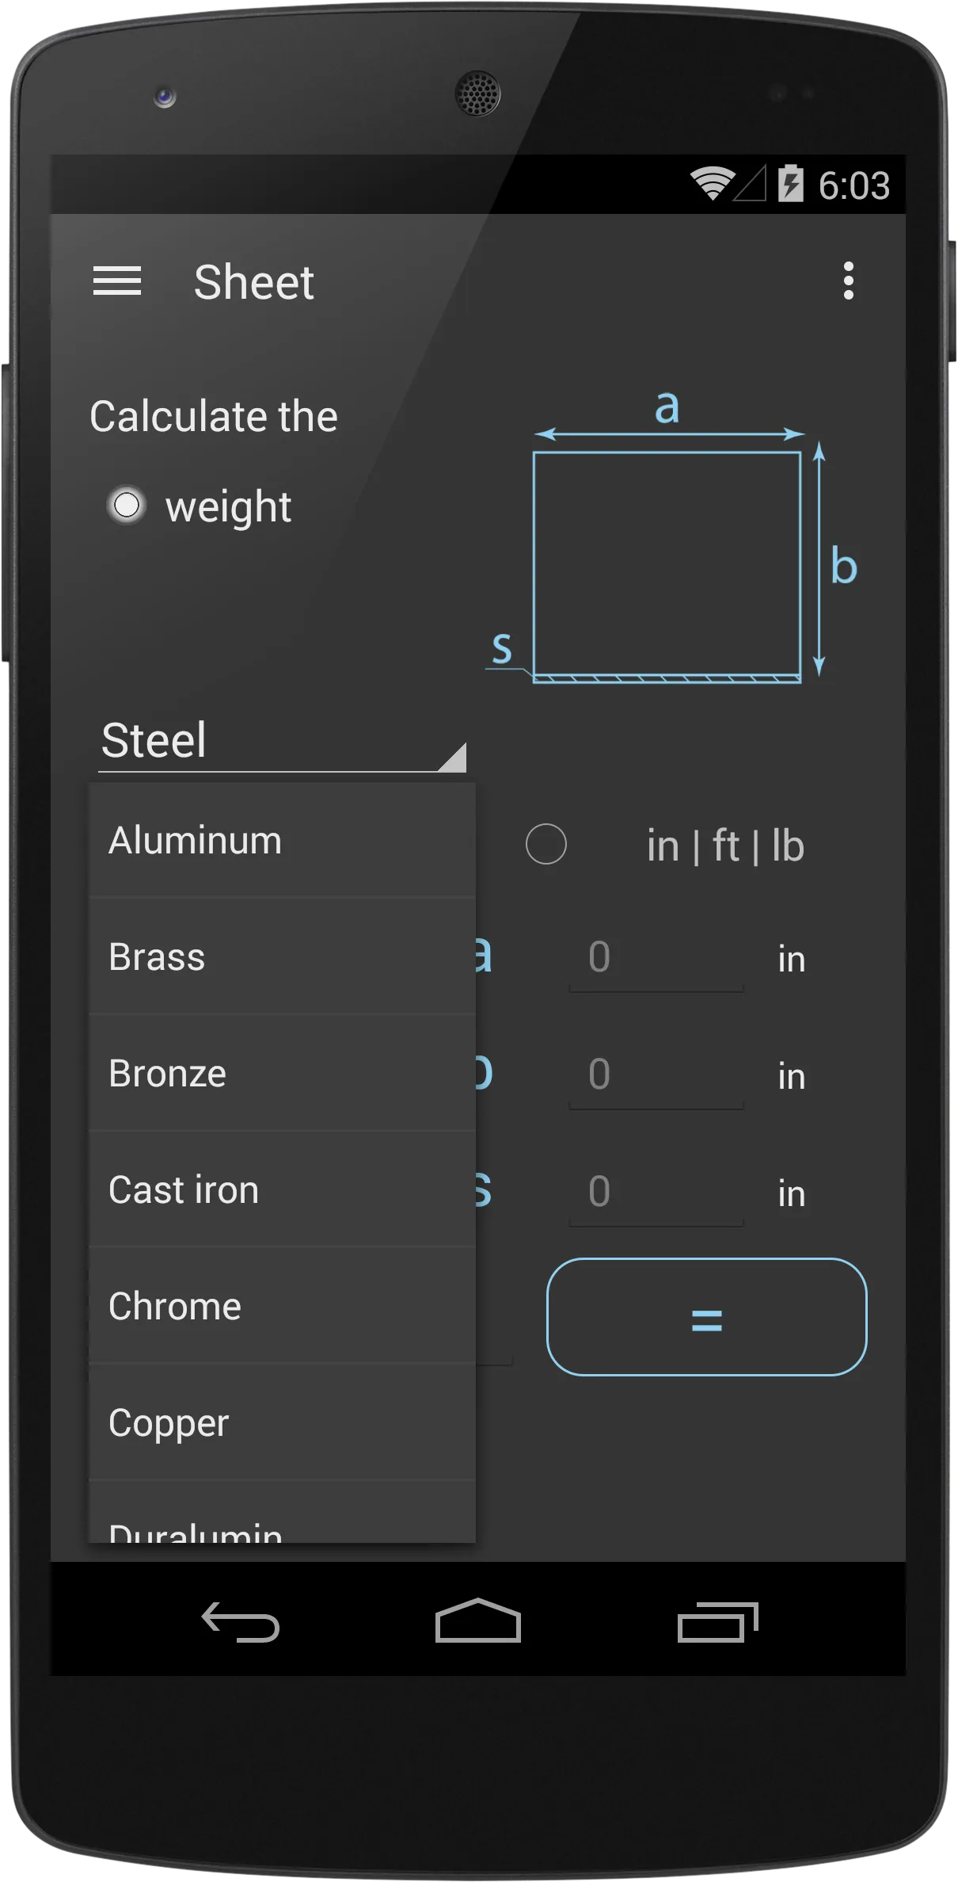Tap the in | ft | lb units label
The width and height of the screenshot is (958, 1882).
point(725,846)
